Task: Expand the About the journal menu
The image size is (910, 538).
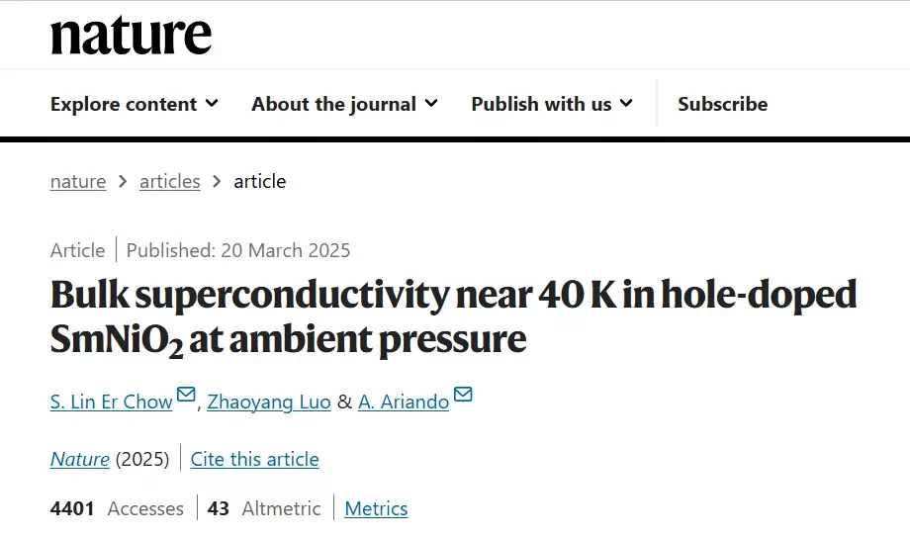Action: tap(344, 104)
